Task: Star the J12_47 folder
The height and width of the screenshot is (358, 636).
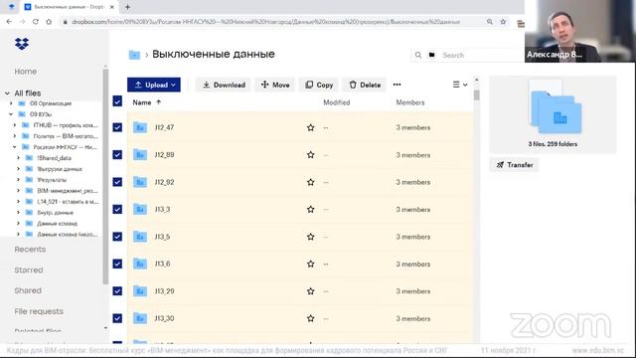Action: coord(310,127)
